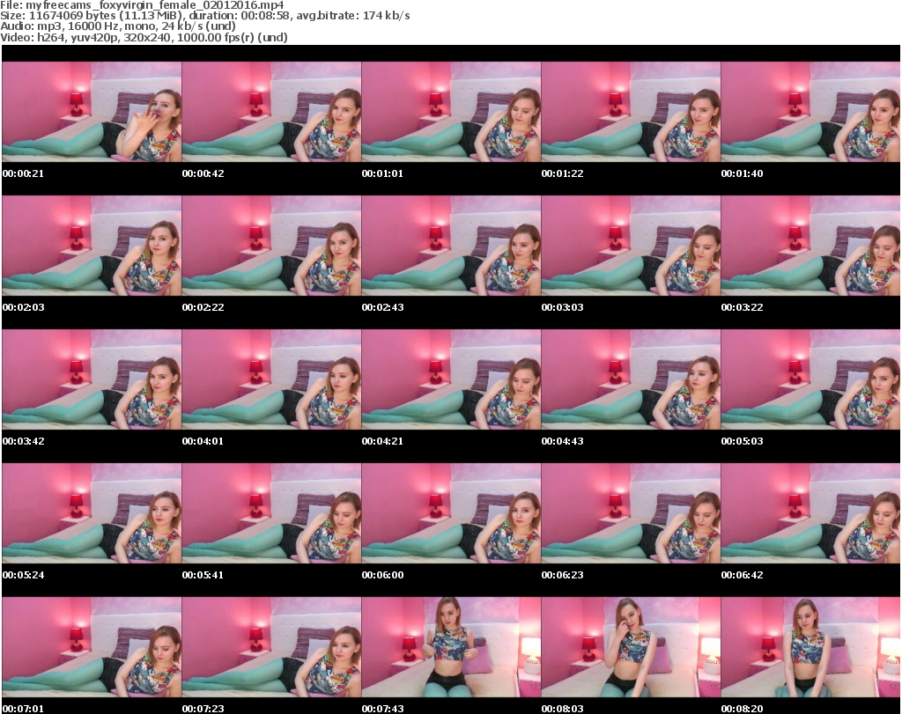Image resolution: width=902 pixels, height=714 pixels.
Task: Click the timestamp text 00:05:03
Action: (x=742, y=441)
